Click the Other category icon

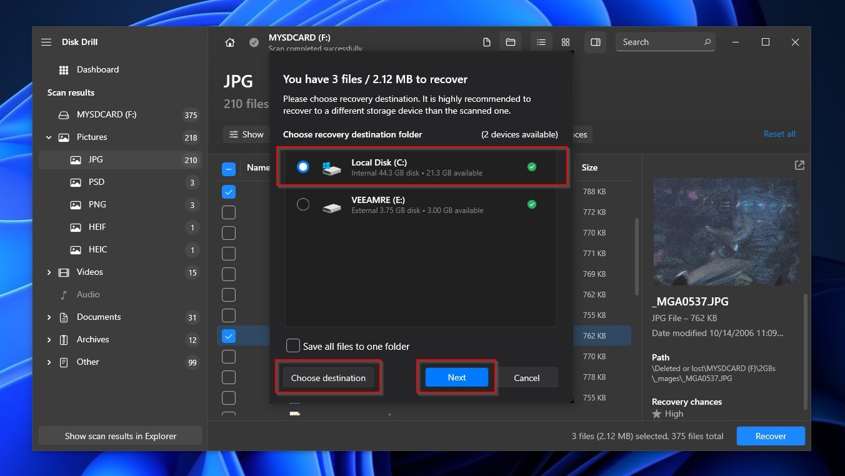(x=63, y=362)
